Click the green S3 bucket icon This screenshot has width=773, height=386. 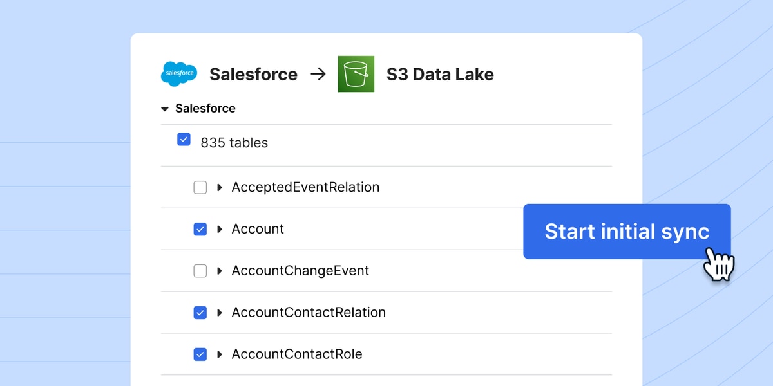(356, 74)
